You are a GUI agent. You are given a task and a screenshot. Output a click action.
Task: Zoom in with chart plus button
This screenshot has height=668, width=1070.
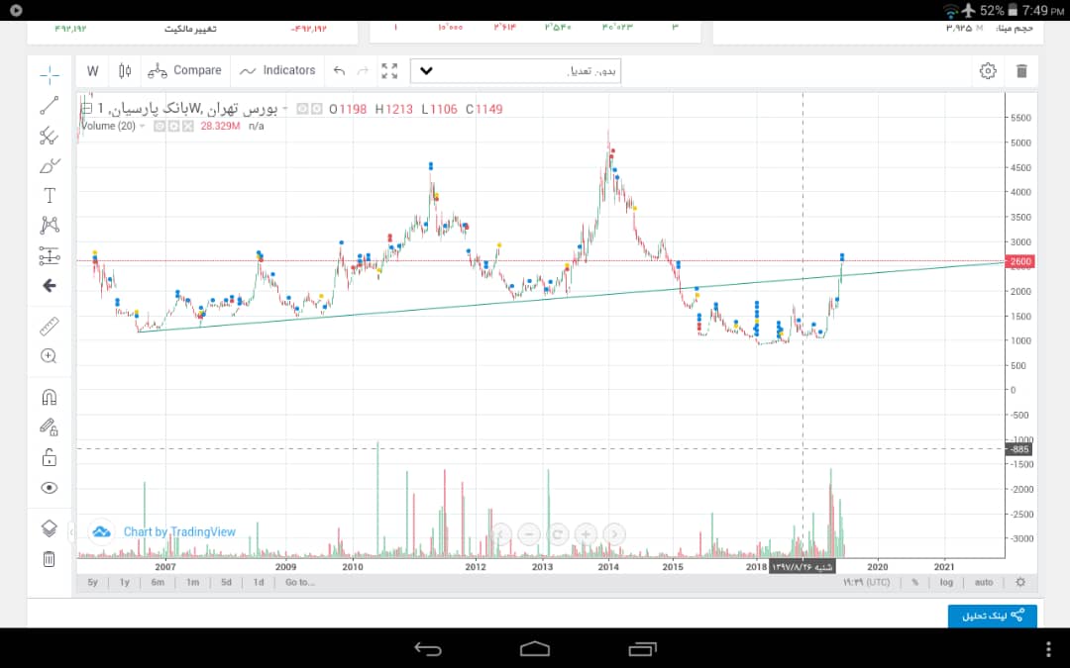tap(586, 534)
